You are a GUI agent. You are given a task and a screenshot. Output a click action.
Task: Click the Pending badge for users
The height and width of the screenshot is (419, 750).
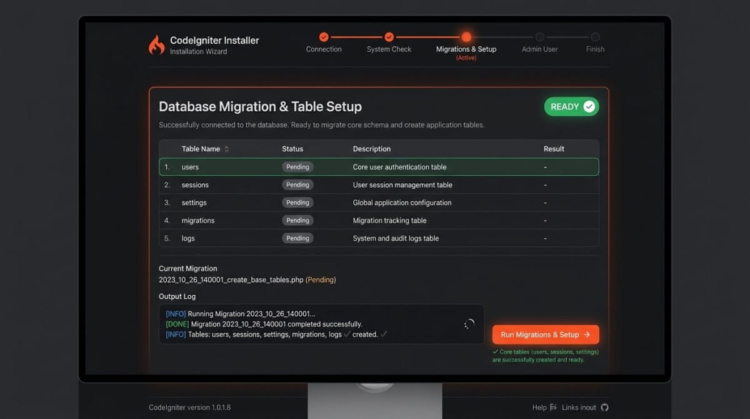pyautogui.click(x=297, y=167)
